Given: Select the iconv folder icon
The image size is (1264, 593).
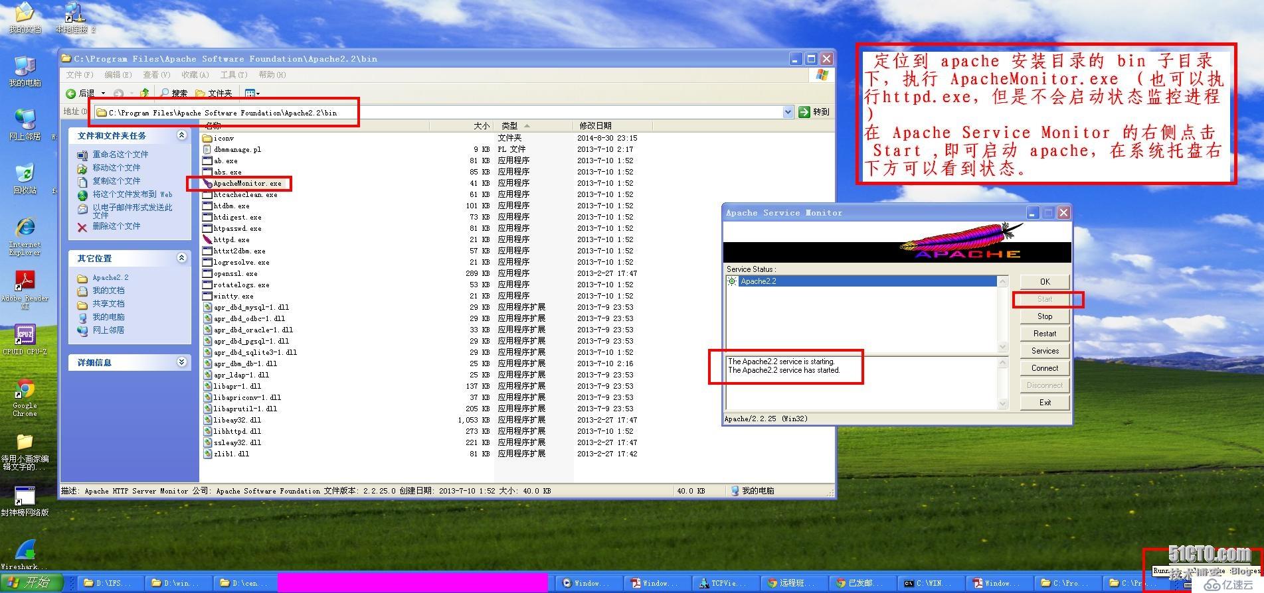Looking at the screenshot, I should (207, 138).
